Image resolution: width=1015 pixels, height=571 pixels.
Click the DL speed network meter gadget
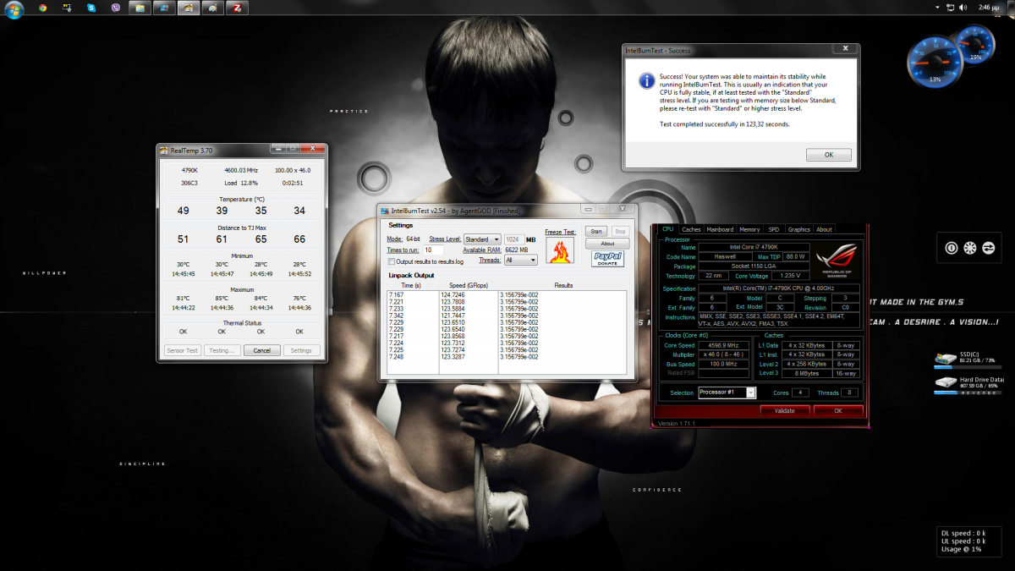pos(971,541)
